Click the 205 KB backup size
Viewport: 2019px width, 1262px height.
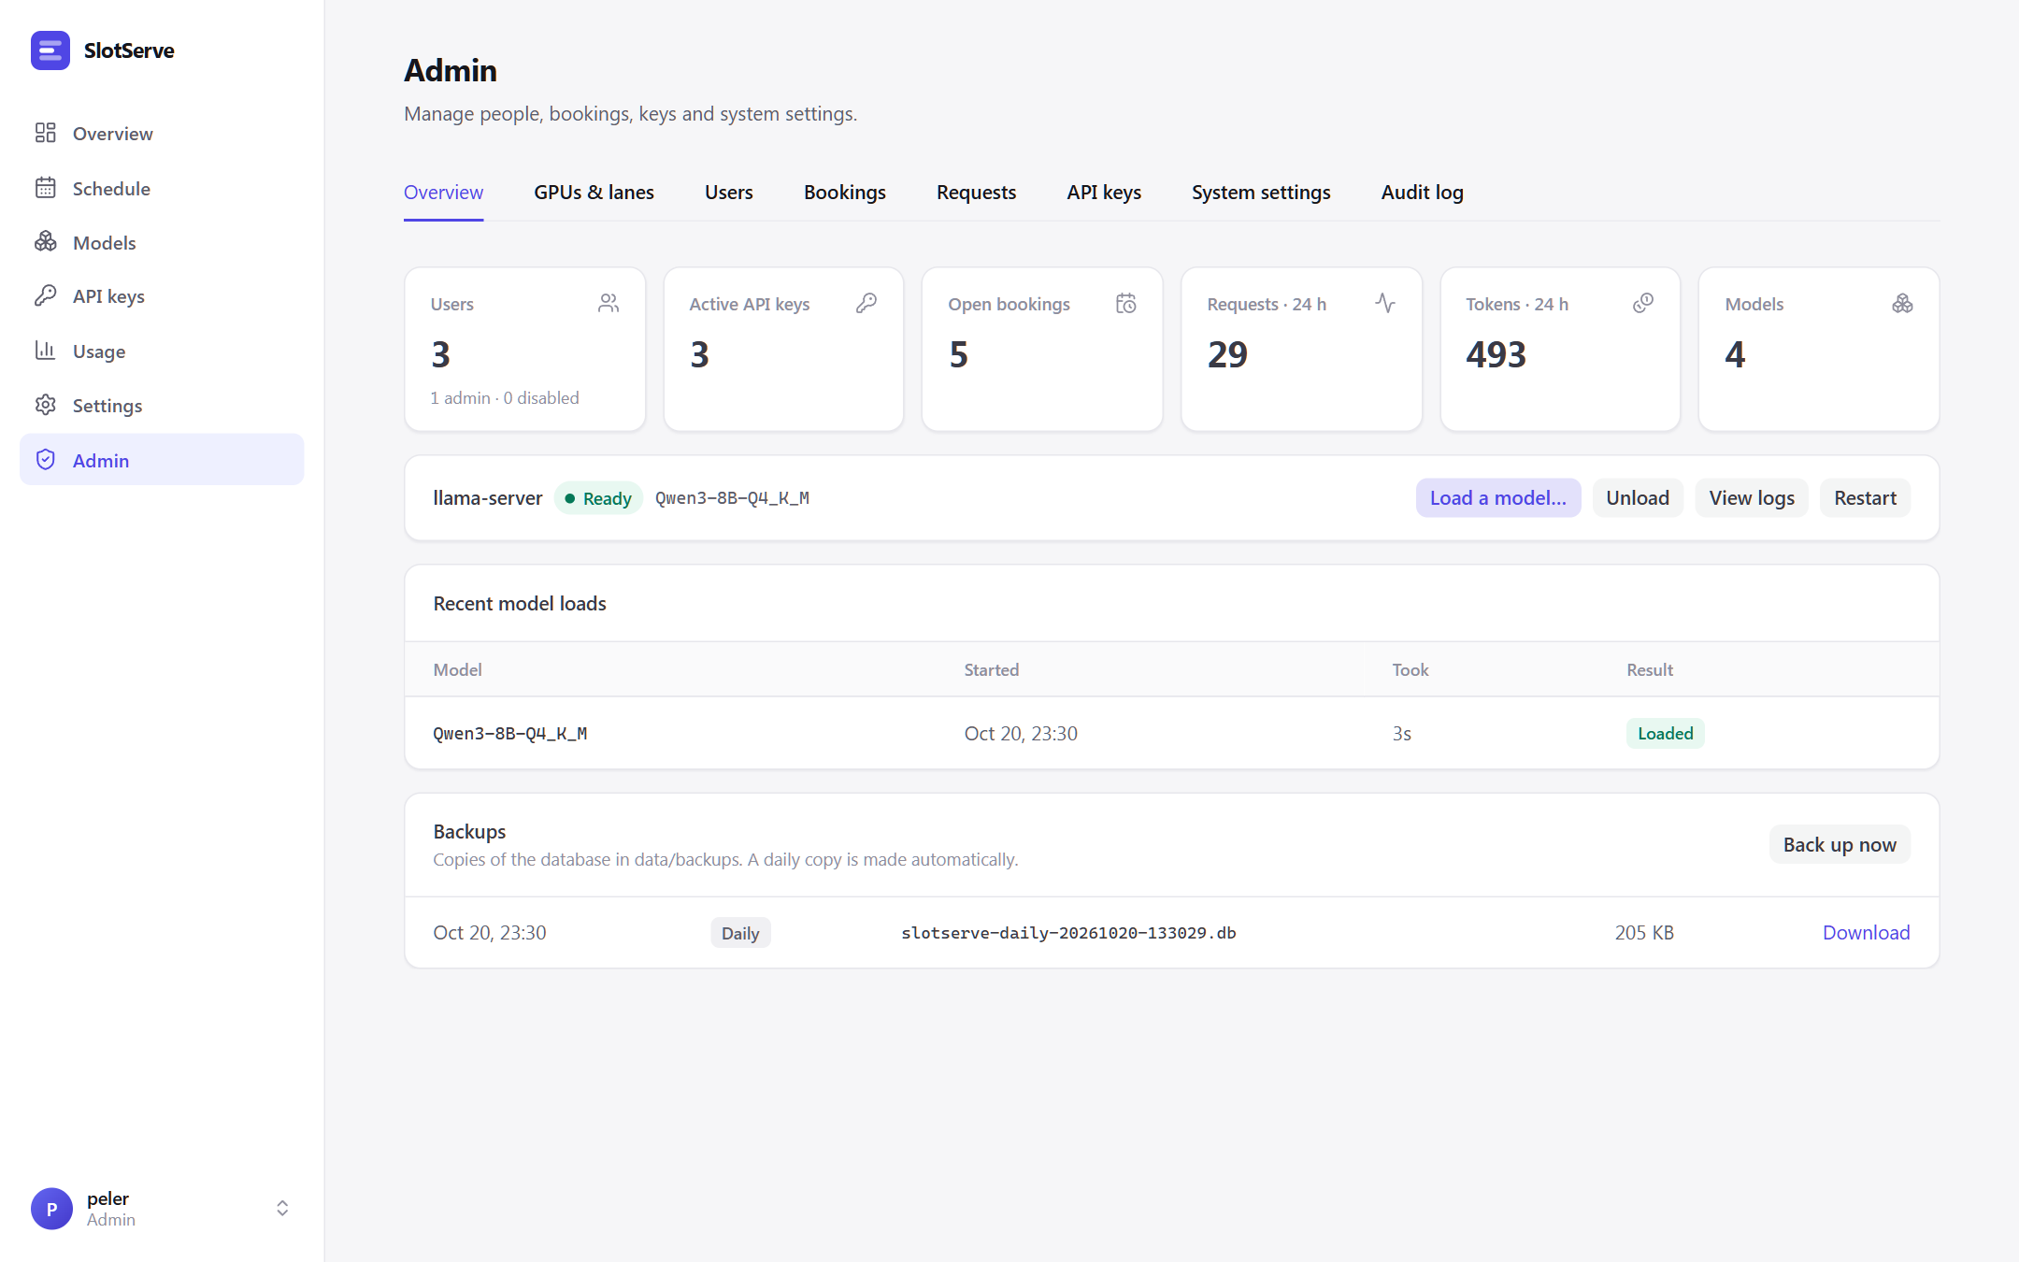click(1644, 933)
